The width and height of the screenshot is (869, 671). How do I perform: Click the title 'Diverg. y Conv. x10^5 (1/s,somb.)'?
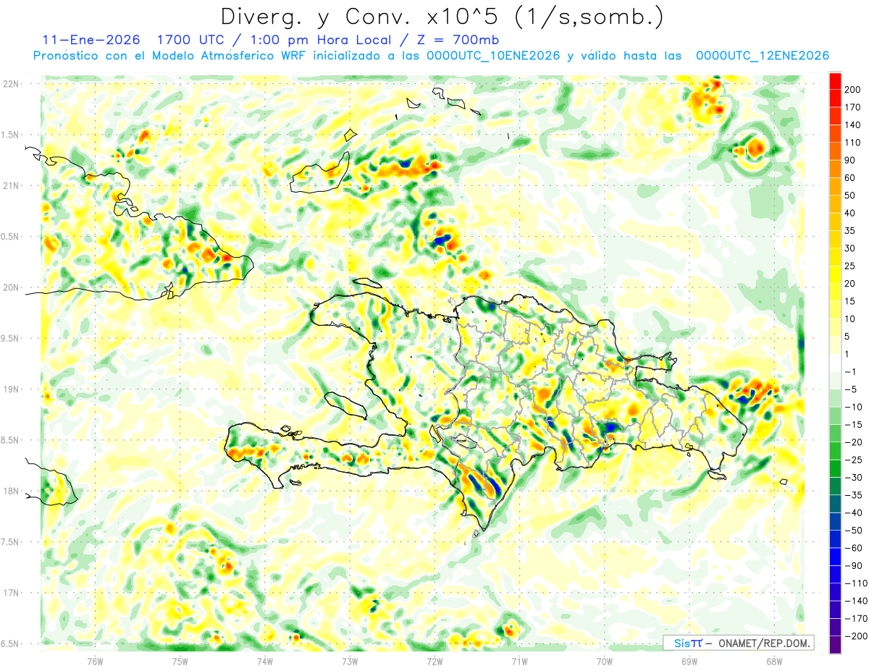point(442,17)
